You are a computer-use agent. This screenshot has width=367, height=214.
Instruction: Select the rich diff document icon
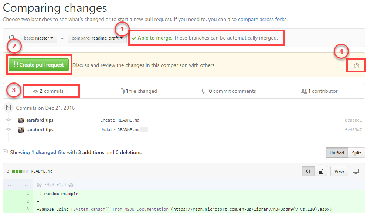point(320,171)
